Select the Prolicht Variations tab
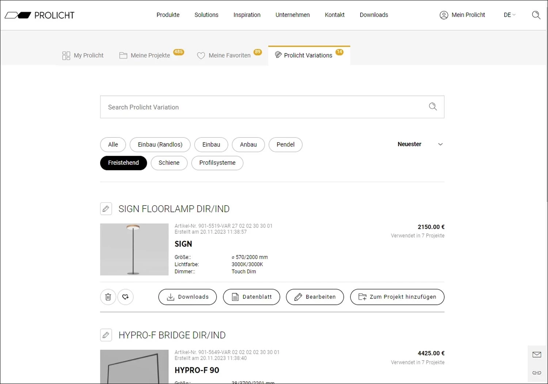The width and height of the screenshot is (548, 384). (x=309, y=56)
